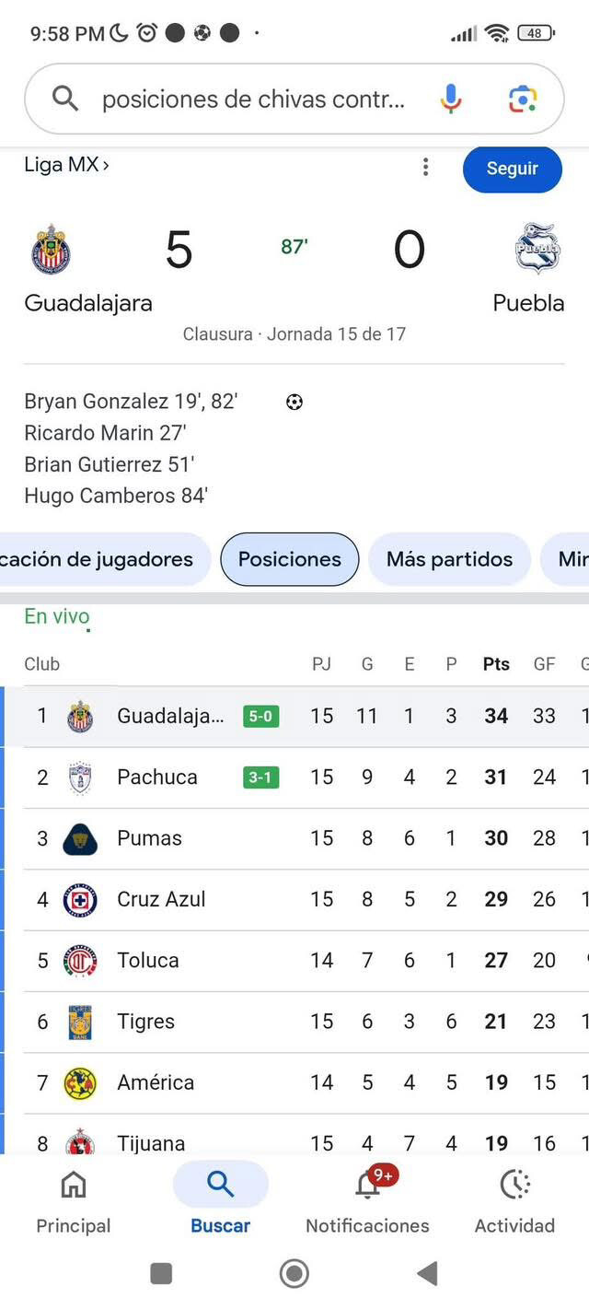
Task: Tap the search query text field
Action: point(253,99)
